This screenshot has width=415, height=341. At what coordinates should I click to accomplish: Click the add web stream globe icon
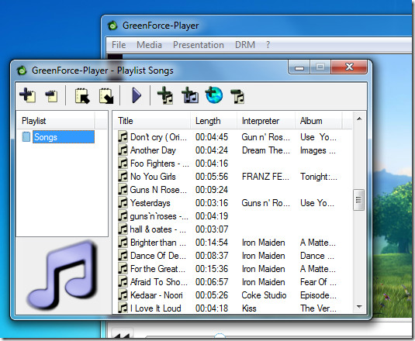pos(214,95)
